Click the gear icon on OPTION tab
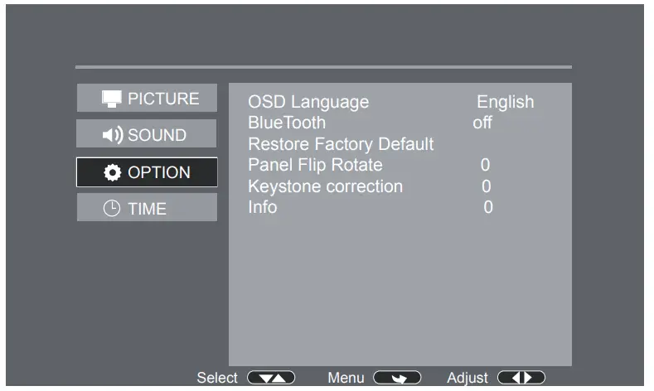 (x=112, y=172)
